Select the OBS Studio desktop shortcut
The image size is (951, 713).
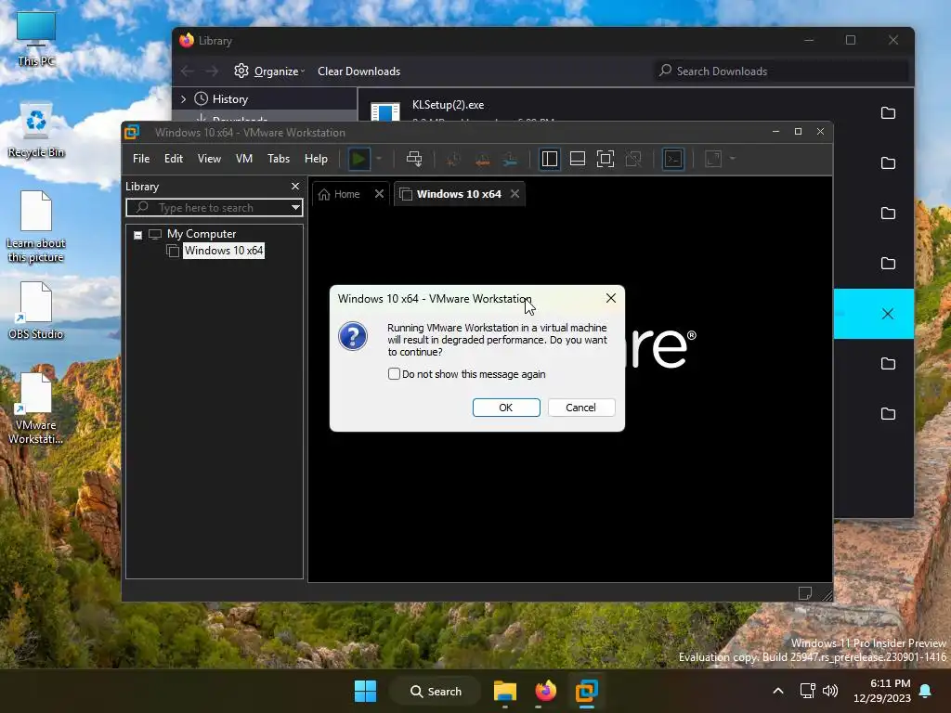[36, 310]
